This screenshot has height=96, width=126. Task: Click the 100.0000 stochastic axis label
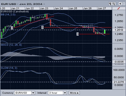(x=119, y=70)
